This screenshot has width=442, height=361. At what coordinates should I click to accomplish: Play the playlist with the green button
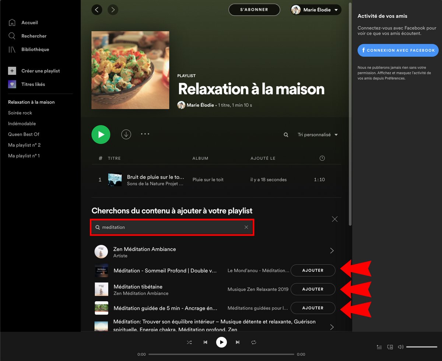coord(101,135)
